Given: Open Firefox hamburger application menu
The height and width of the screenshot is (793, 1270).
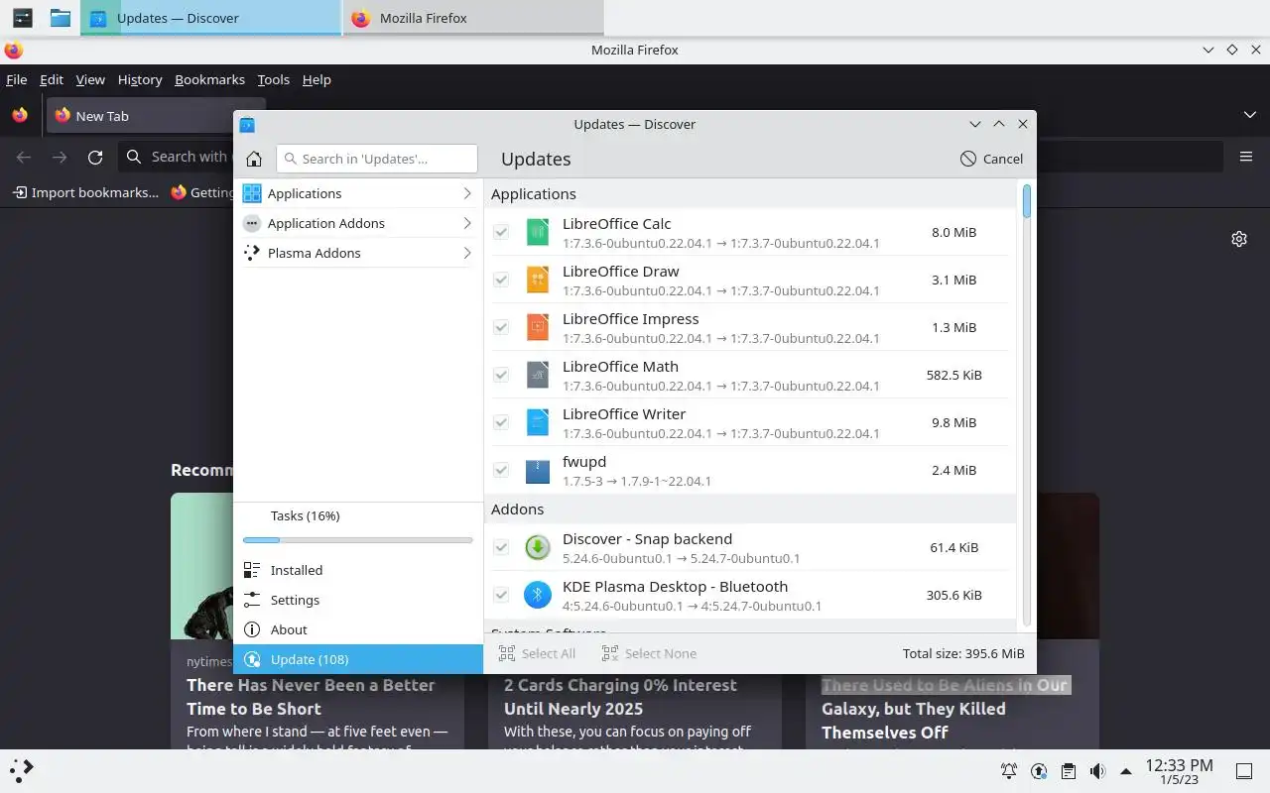Looking at the screenshot, I should pyautogui.click(x=1246, y=157).
